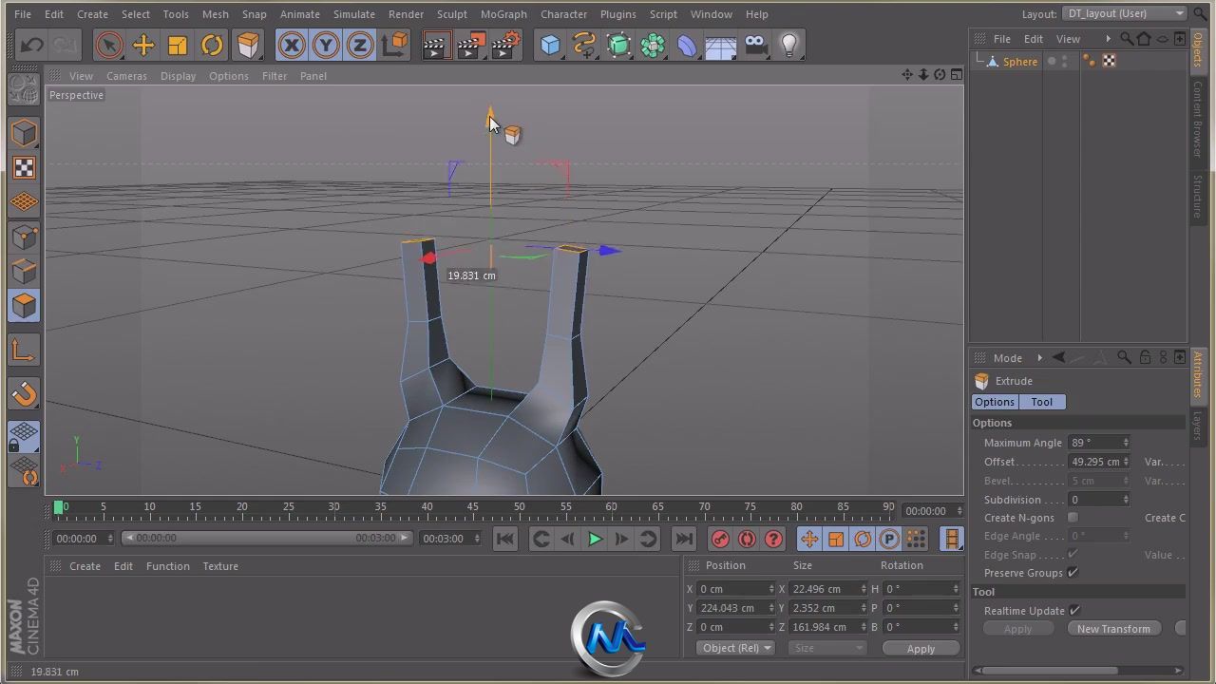
Task: Toggle the Create N-gons checkbox
Action: point(1073,518)
